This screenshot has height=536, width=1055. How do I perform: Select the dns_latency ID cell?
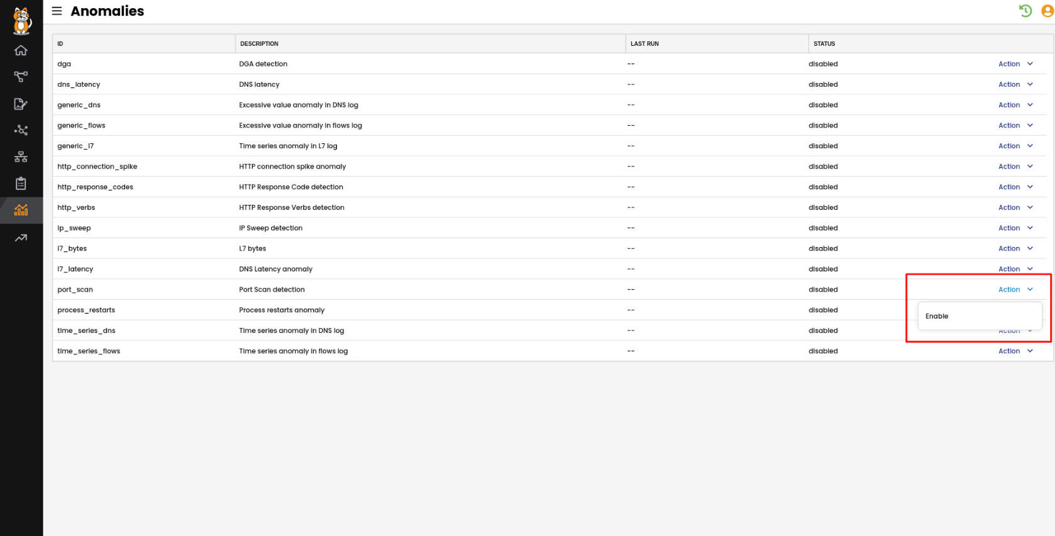click(x=79, y=84)
